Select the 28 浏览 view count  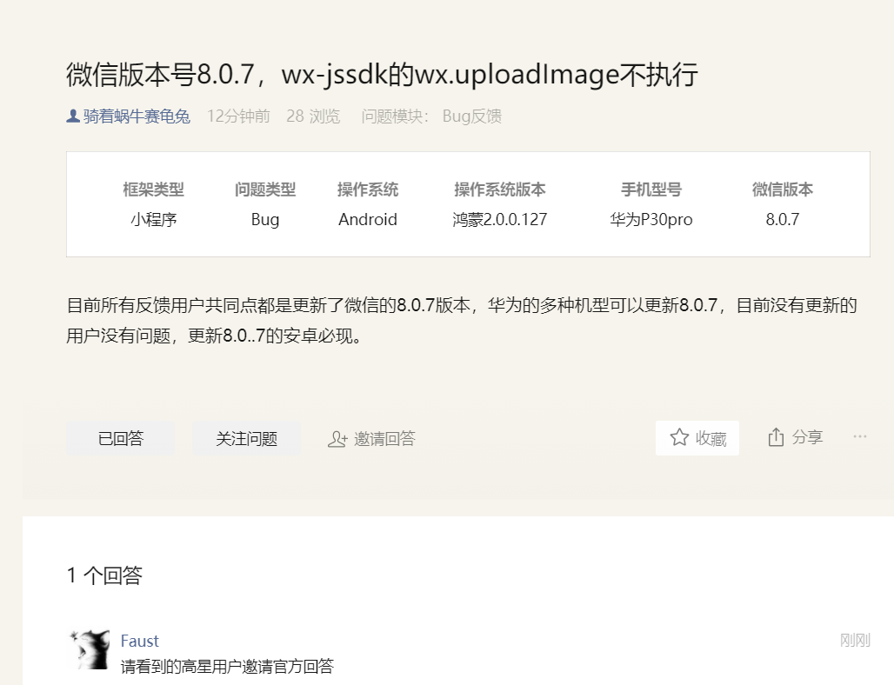[313, 116]
